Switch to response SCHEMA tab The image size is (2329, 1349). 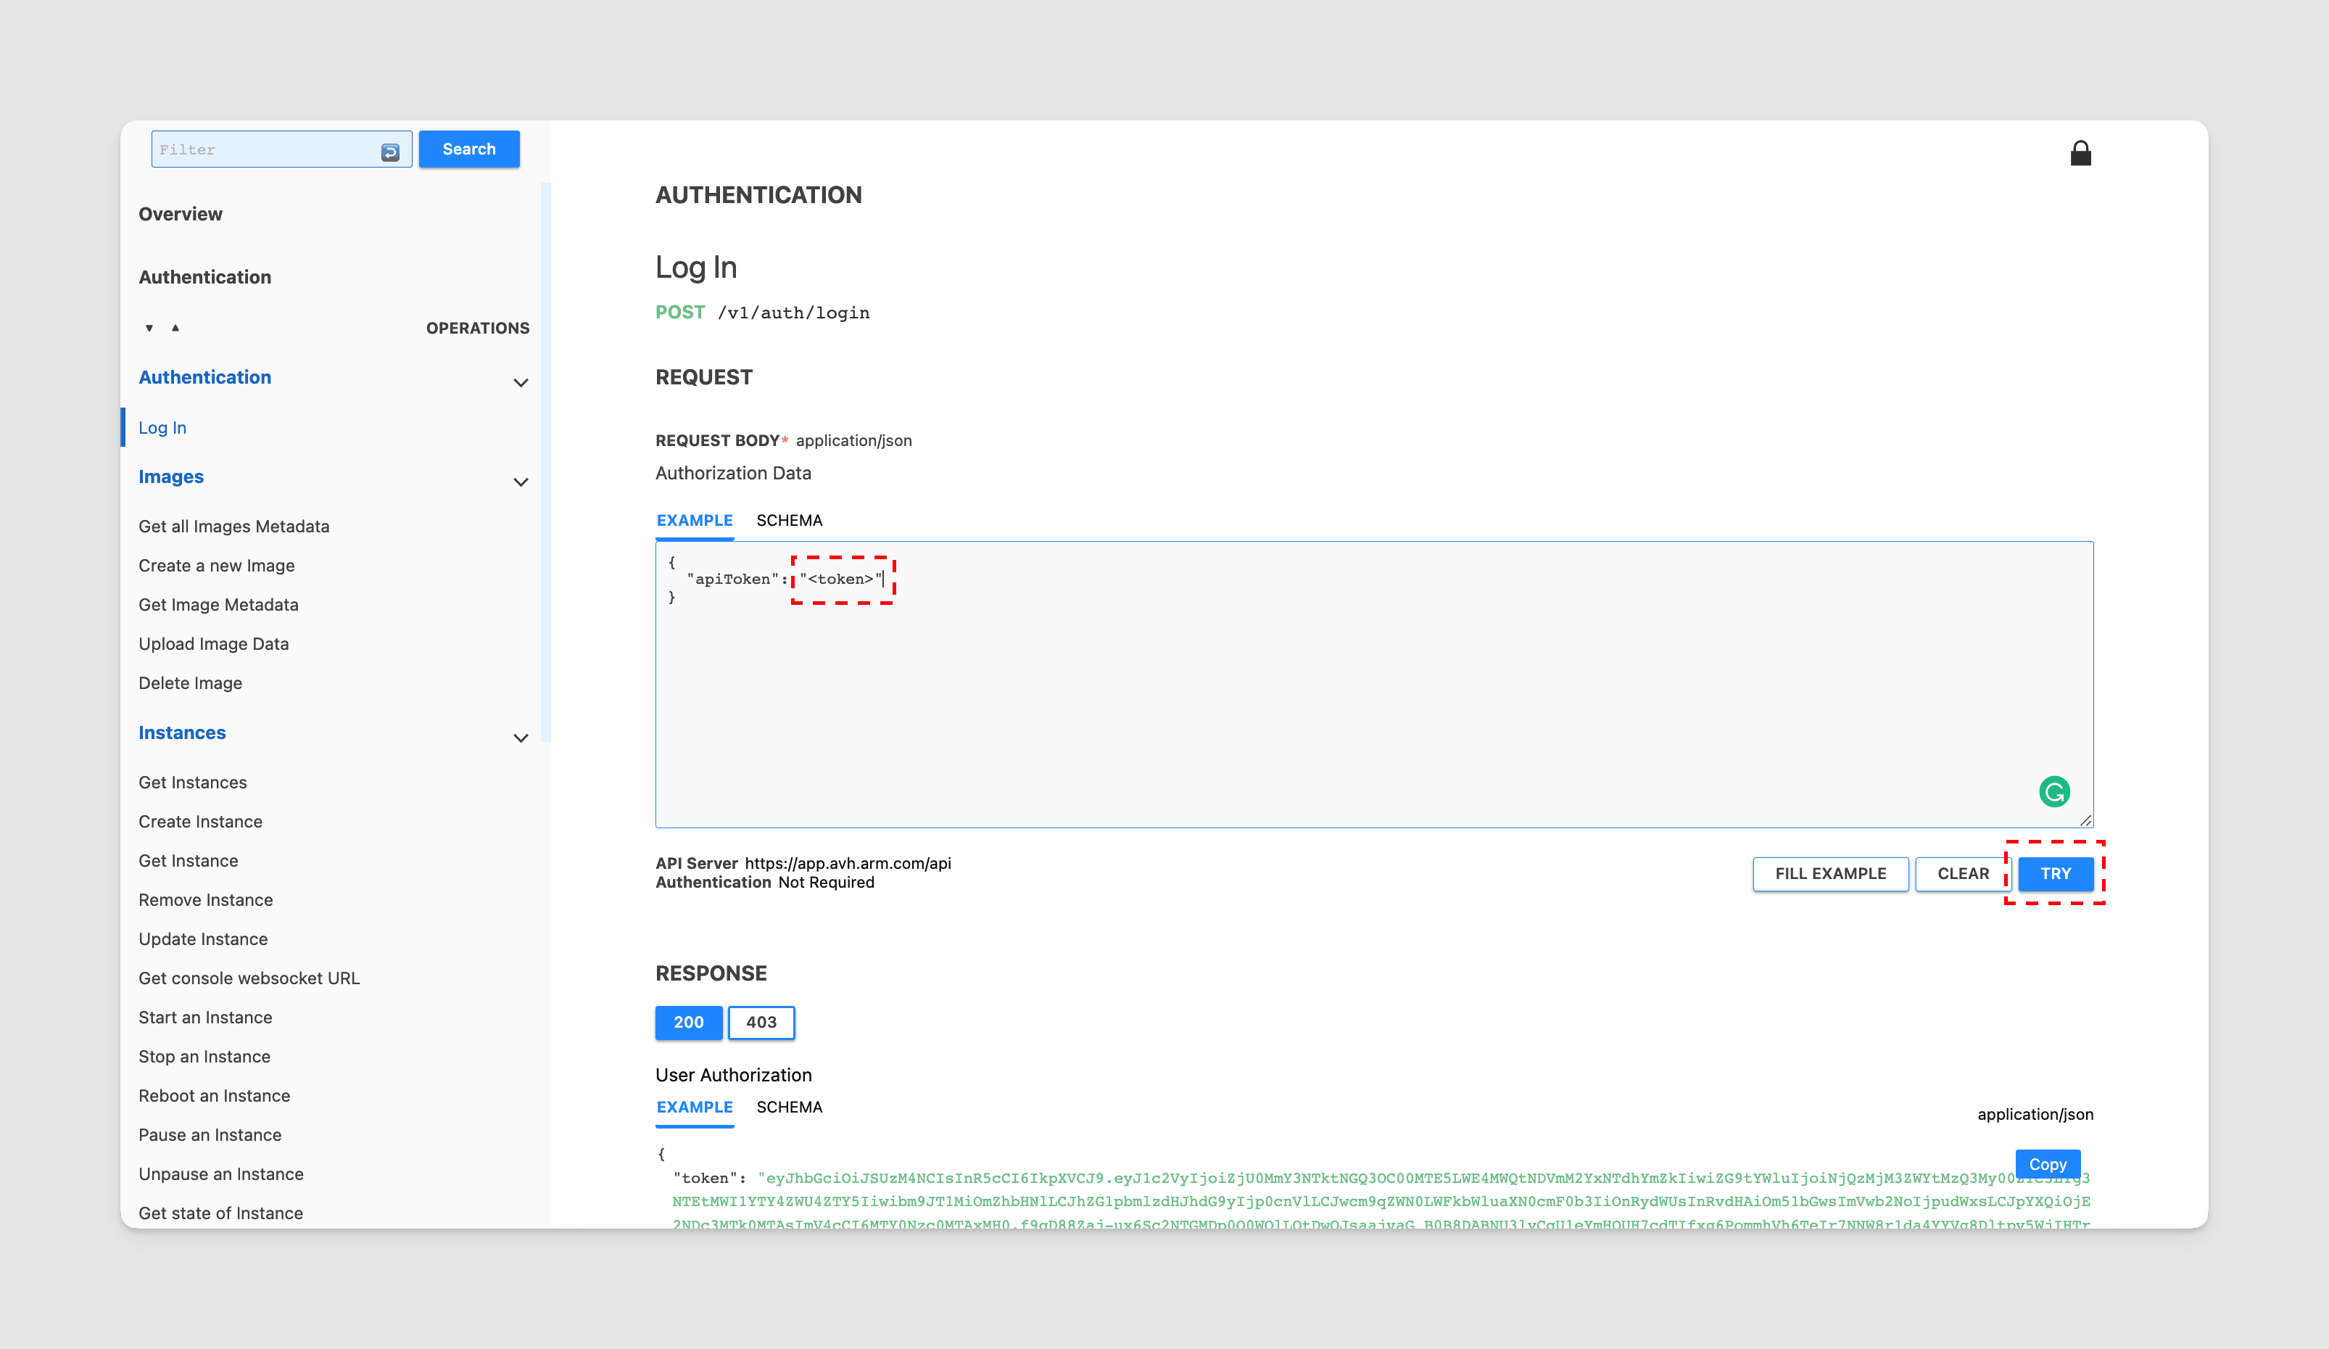pos(788,1107)
